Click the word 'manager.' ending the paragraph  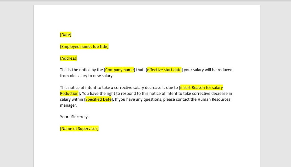(68, 105)
